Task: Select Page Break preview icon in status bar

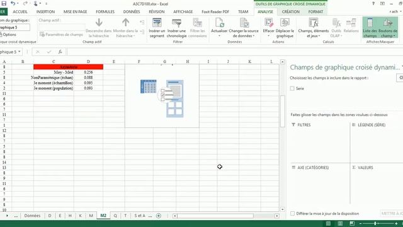Action: pyautogui.click(x=352, y=223)
